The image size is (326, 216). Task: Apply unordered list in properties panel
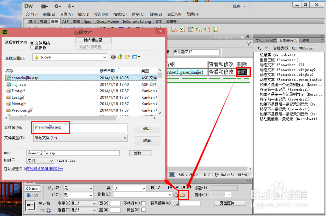pos(170,188)
